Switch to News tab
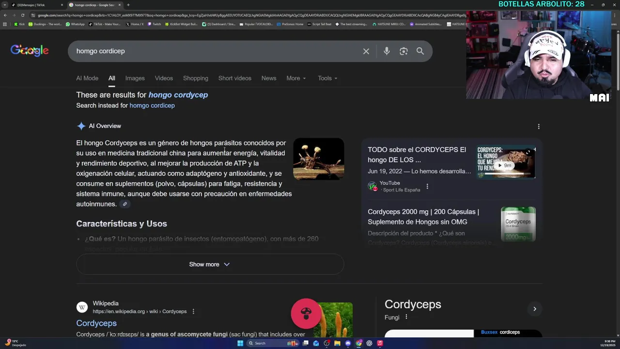 pos(269,78)
